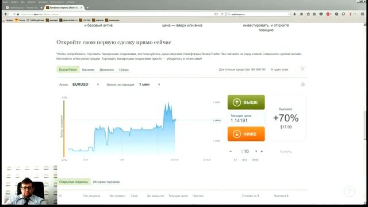Open the Открытые опционы tab

(74, 182)
